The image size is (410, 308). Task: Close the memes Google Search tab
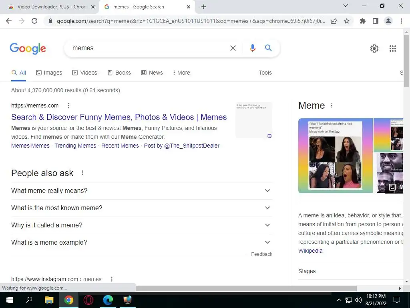coord(188,7)
